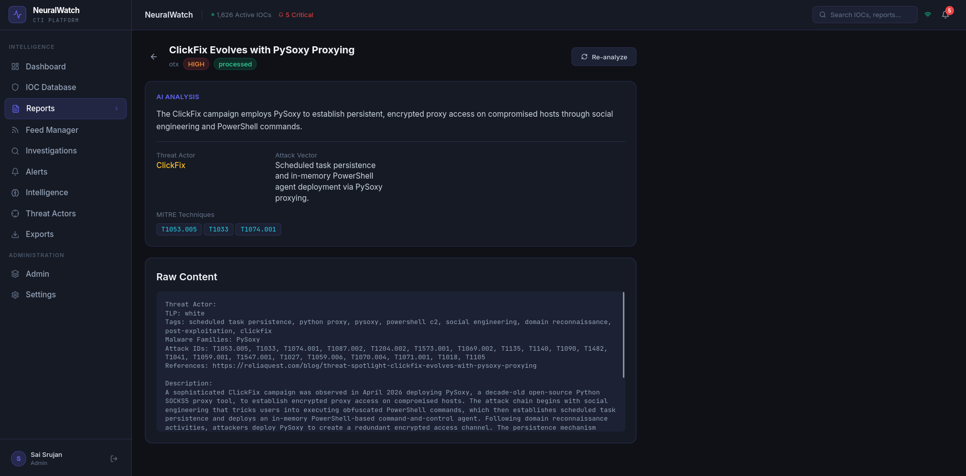This screenshot has height=476, width=966.
Task: Click the T1033 technique tag
Action: click(x=218, y=229)
